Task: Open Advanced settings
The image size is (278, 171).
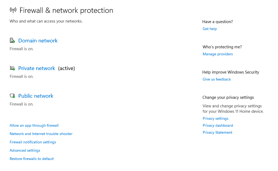Action: coord(25,150)
